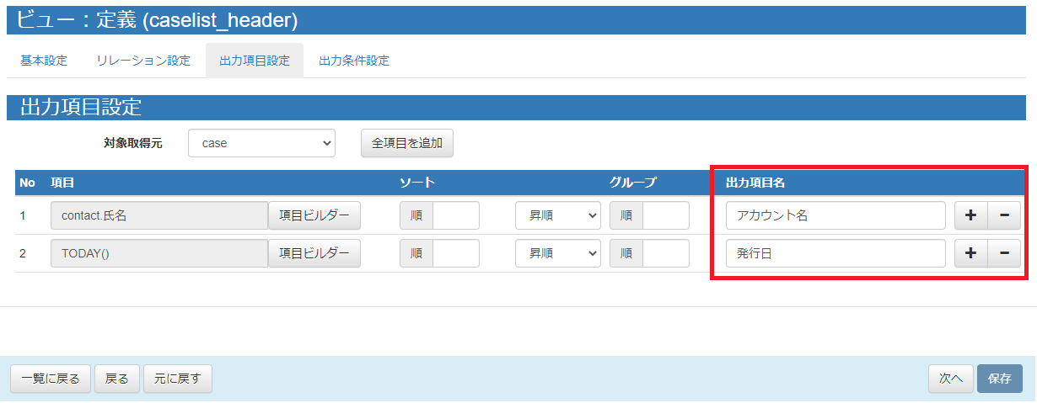Focus the アカウント名 output name field
Viewport: 1037px width, 403px height.
836,215
